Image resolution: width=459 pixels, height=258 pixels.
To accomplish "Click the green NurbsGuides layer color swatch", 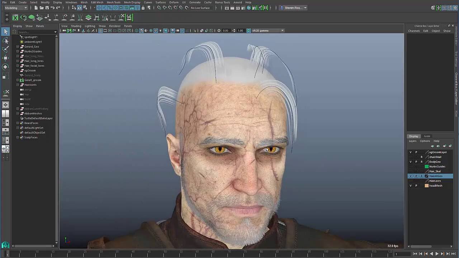I will click(x=427, y=167).
